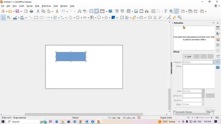Open the Insert menu
This screenshot has width=221, height=124.
pyautogui.click(x=21, y=6)
